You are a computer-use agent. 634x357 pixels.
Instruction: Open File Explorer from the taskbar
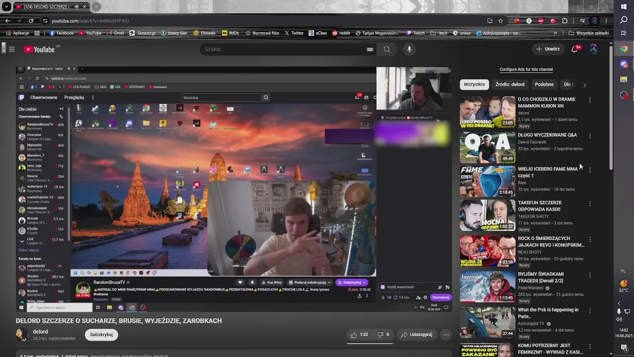coord(624,79)
